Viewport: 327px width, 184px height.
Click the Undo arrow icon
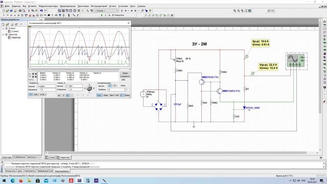coord(41,11)
